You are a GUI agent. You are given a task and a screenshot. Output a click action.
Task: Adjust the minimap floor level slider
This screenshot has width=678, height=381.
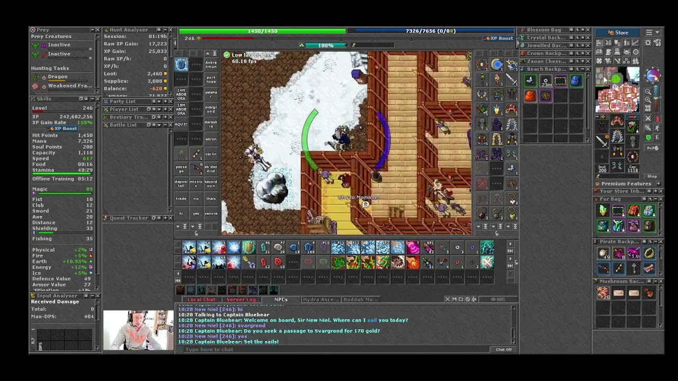(x=656, y=98)
